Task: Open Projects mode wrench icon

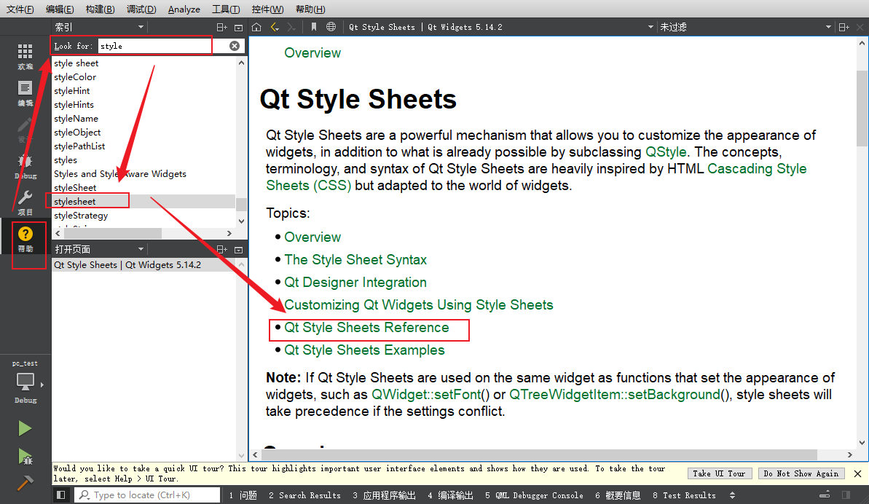Action: coord(25,197)
